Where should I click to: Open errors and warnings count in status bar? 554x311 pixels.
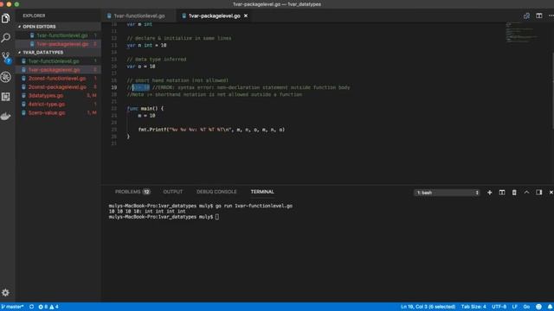click(48, 307)
